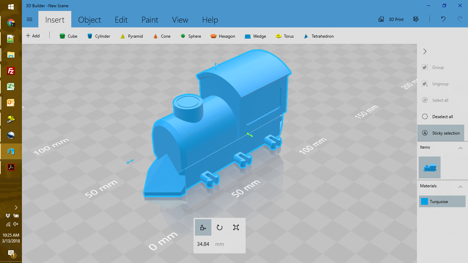Click the Undo arrow icon
The height and width of the screenshot is (263, 468).
point(443,19)
